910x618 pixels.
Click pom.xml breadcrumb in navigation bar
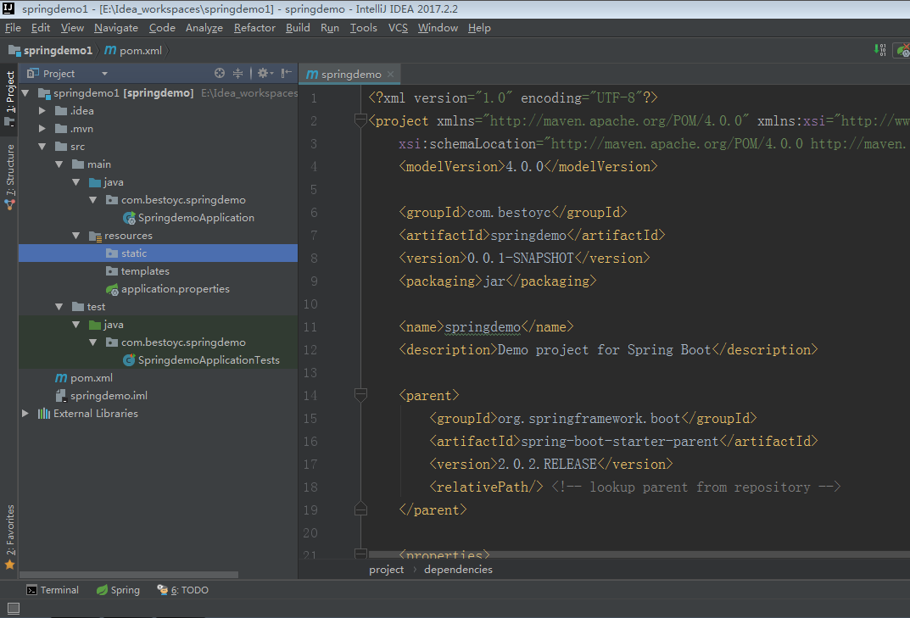coord(133,51)
